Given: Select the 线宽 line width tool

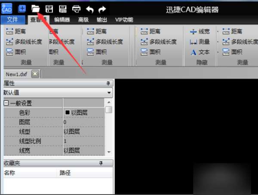Looking at the screenshot, I should (x=200, y=31).
